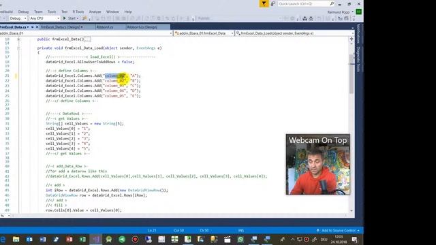This screenshot has height=245, width=436.
Task: Open Word from the taskbar
Action: [x=42, y=239]
